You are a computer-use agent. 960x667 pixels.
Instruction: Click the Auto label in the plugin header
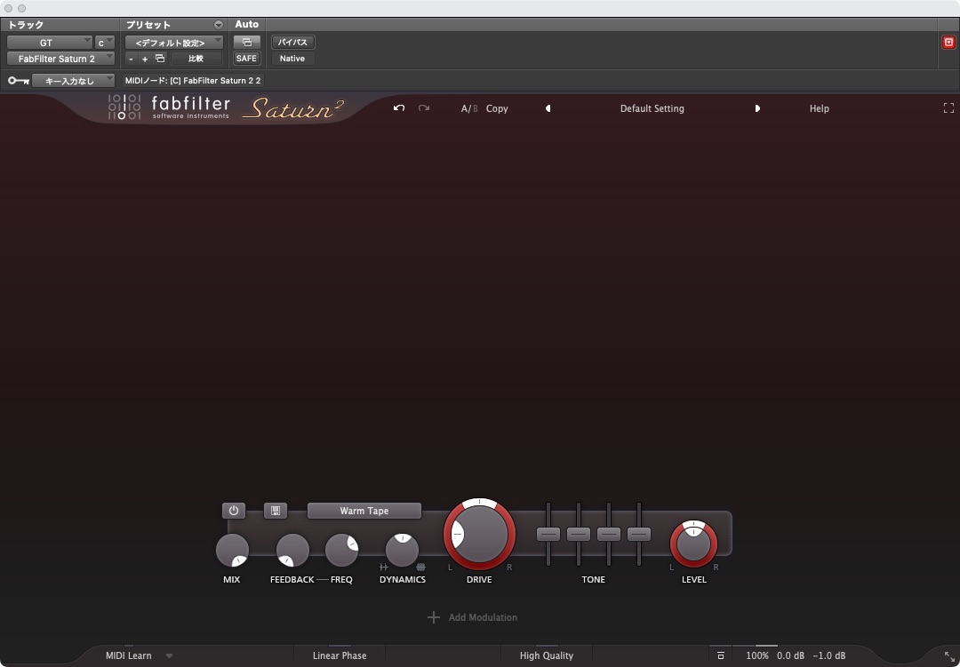(247, 25)
